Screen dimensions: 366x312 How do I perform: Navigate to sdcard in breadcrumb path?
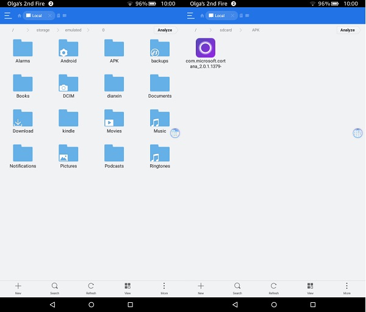pos(226,30)
